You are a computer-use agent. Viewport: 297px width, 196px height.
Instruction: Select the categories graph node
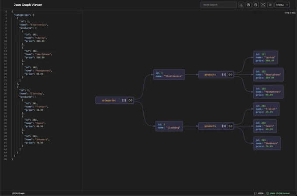tap(114, 100)
